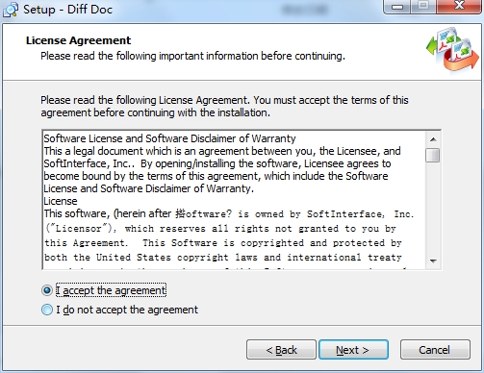Click the "License Agreement" heading
484x373 pixels.
(x=78, y=40)
